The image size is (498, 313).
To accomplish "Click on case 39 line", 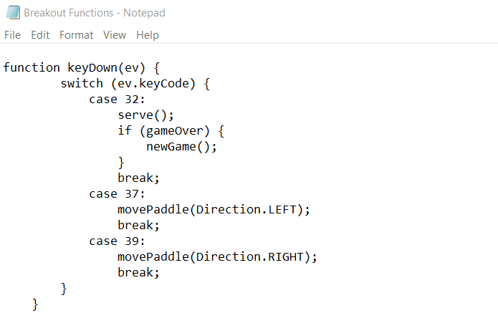I will pos(117,241).
